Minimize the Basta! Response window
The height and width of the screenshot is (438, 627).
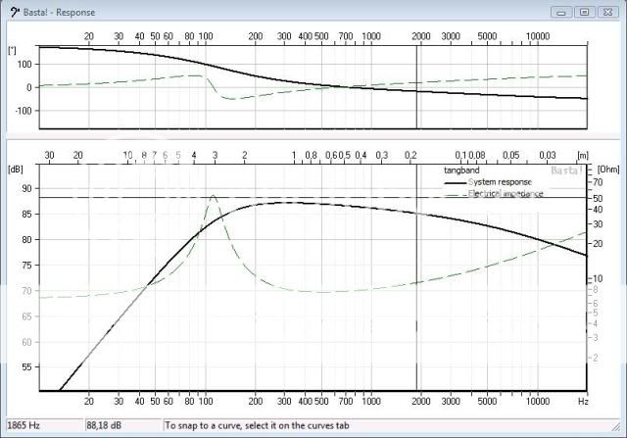point(561,12)
